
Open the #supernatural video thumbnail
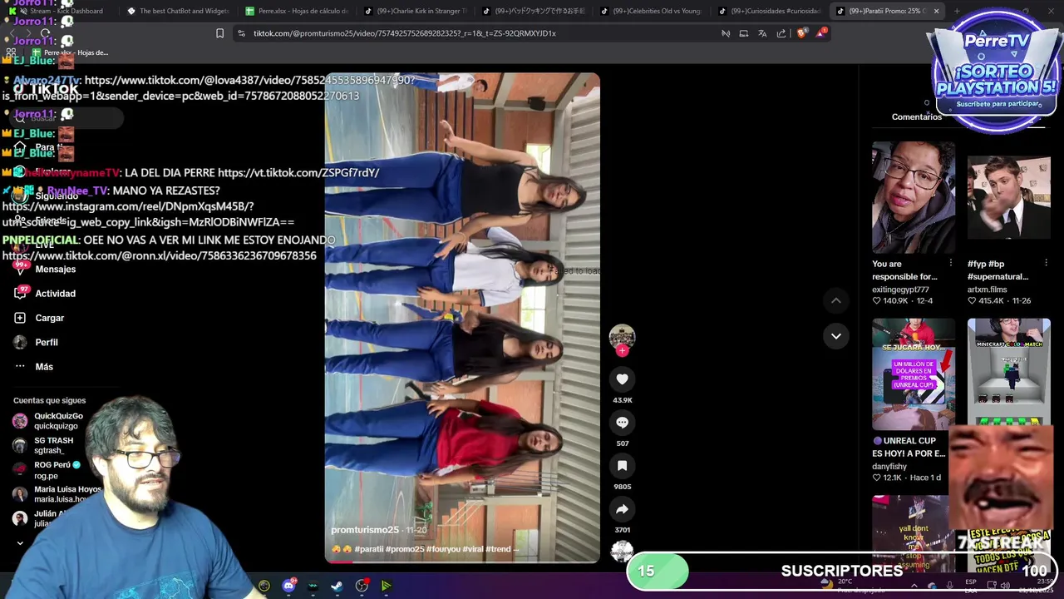[1009, 197]
